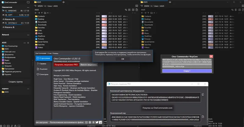
Task: Click Users breadcrumb in left pane path
Action: pyautogui.click(x=50, y=6)
